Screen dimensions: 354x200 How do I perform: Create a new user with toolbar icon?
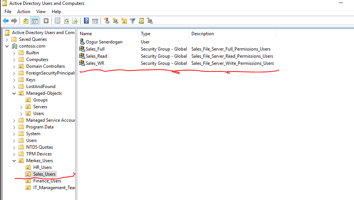[106, 21]
